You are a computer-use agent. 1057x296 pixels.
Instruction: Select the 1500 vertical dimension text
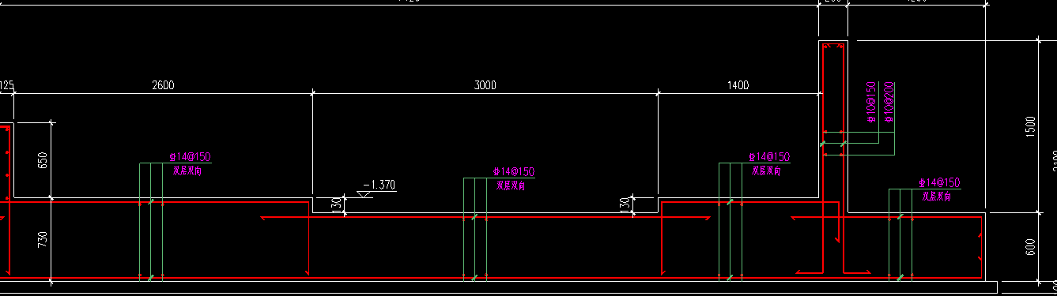point(1030,126)
